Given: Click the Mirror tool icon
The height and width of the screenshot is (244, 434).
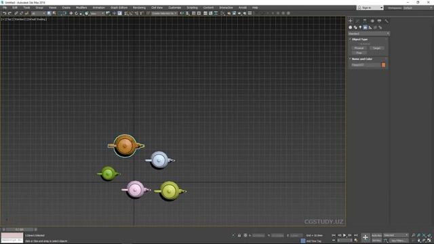Looking at the screenshot, I should pos(182,14).
